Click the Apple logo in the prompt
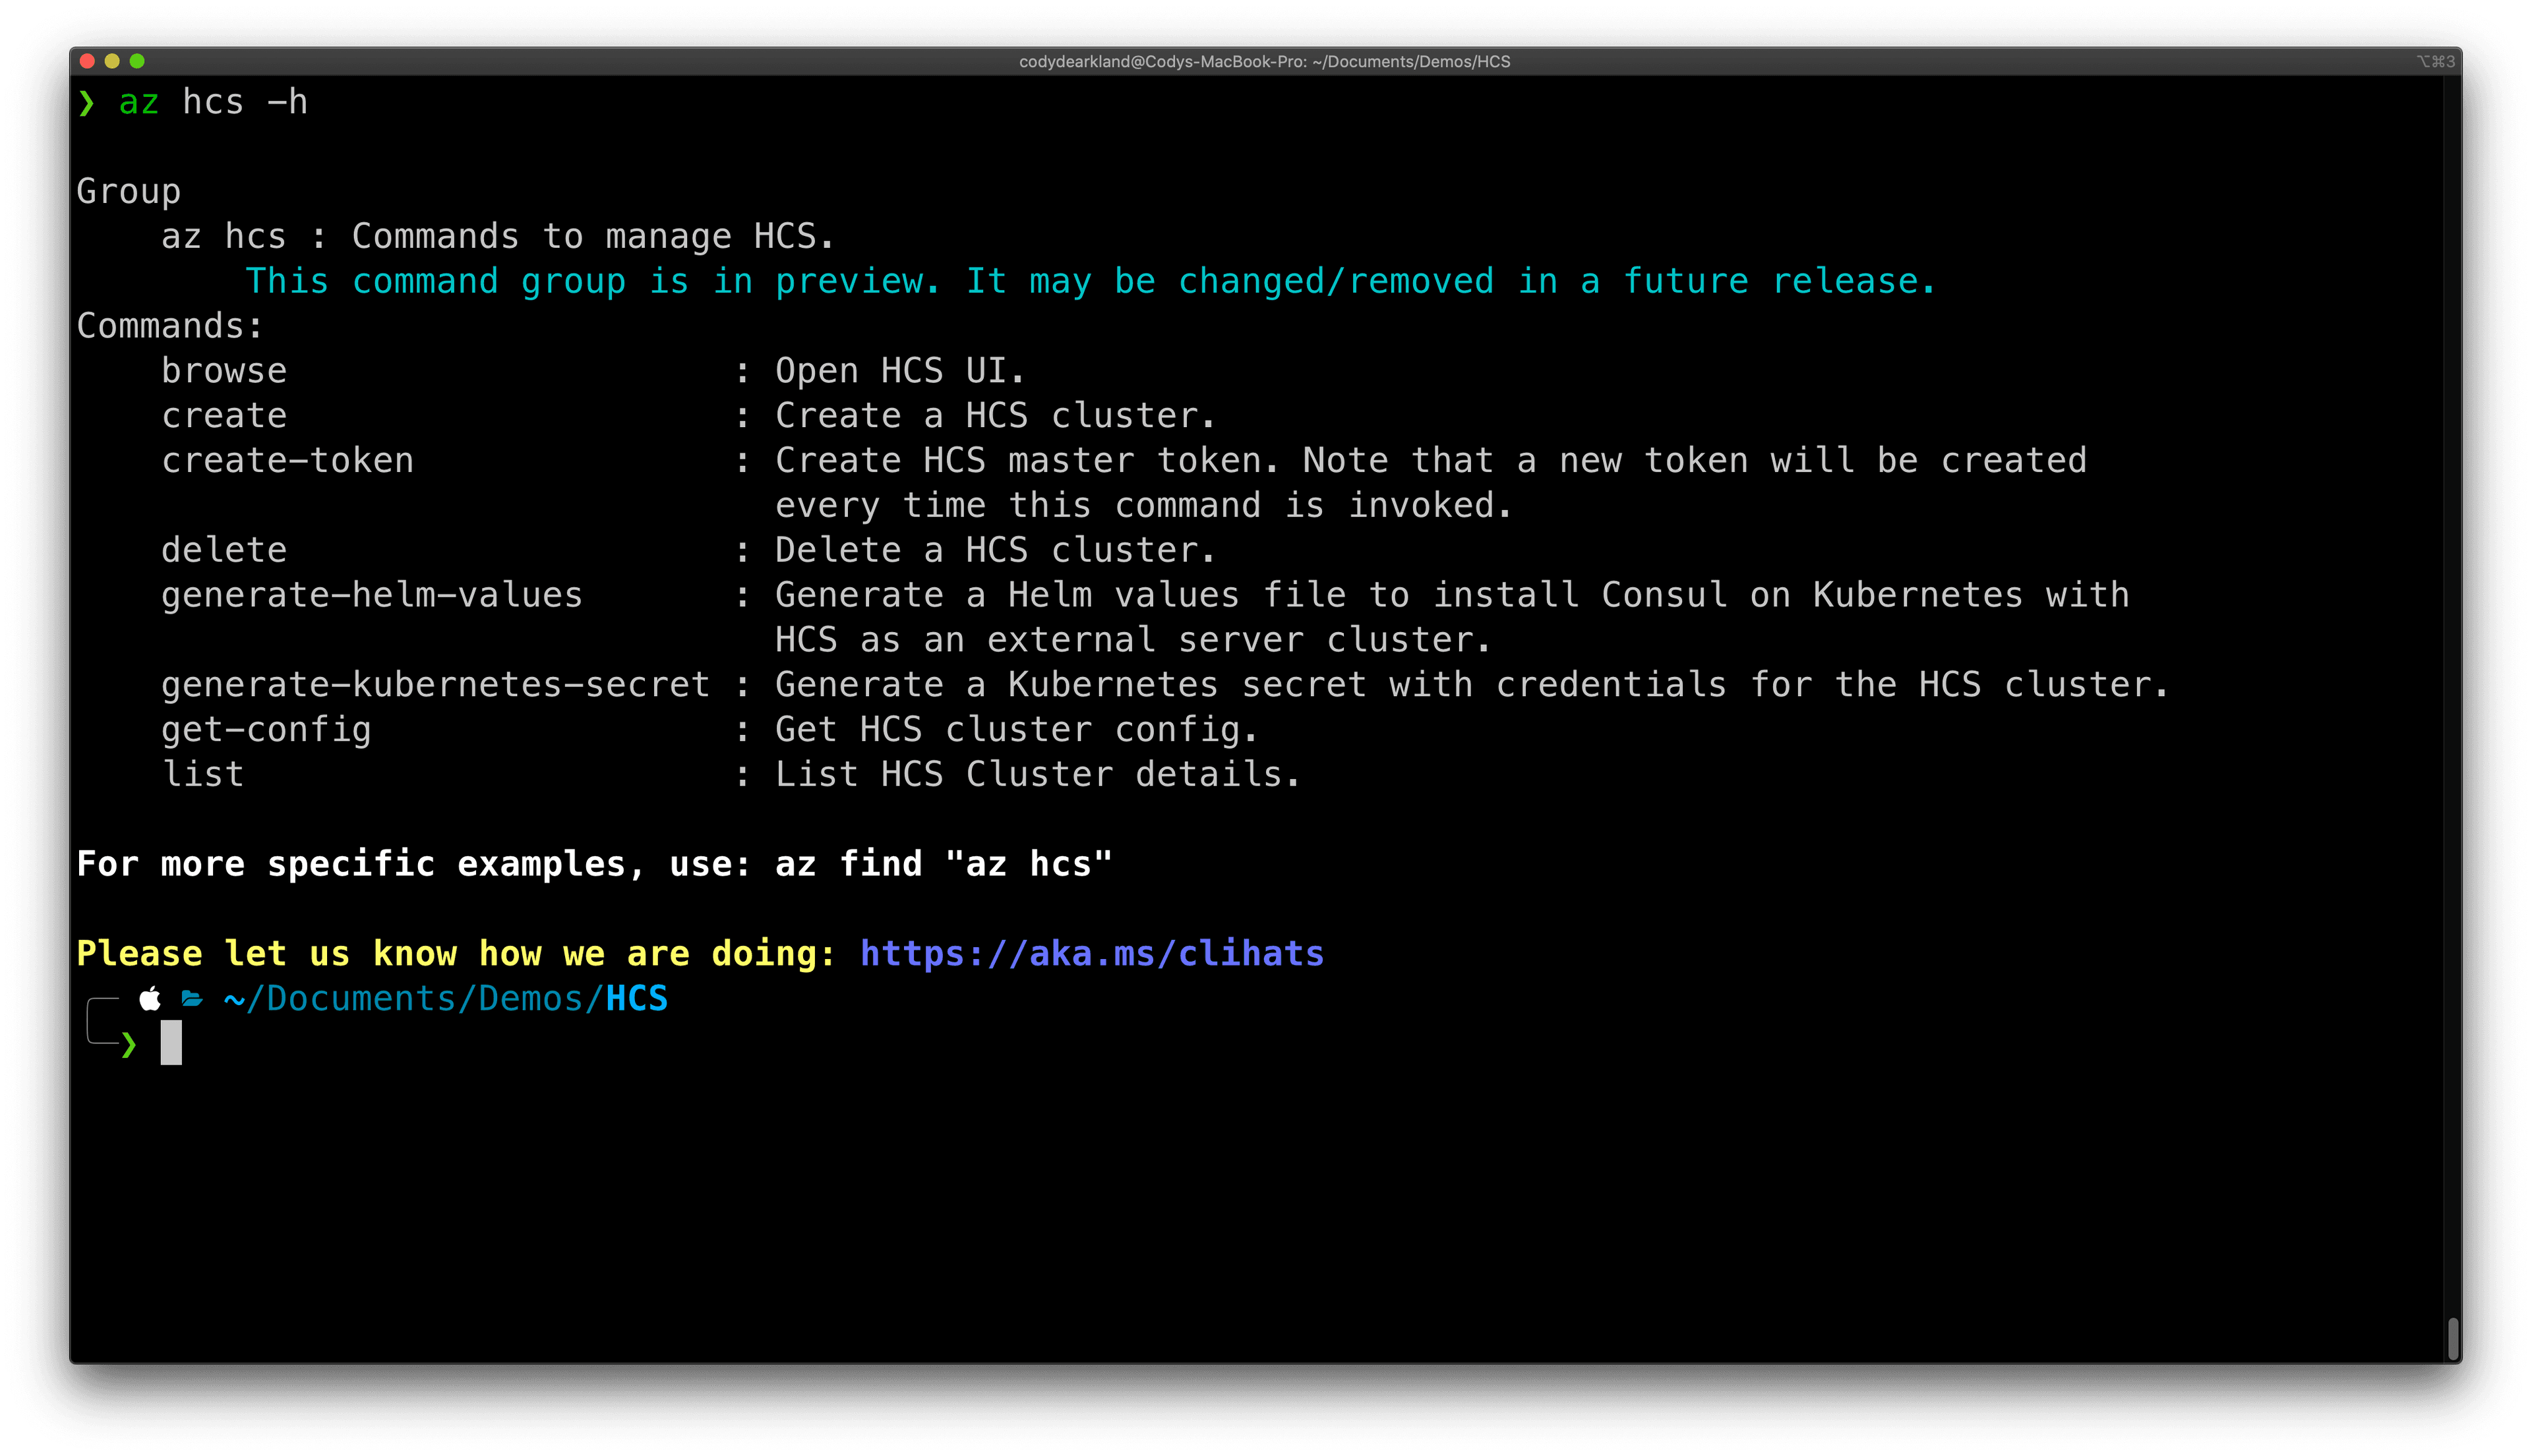This screenshot has width=2532, height=1456. pos(150,998)
